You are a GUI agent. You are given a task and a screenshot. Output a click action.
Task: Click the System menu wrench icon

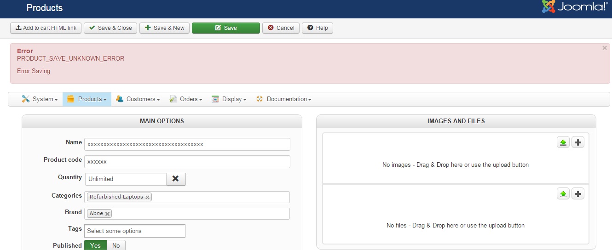(x=26, y=99)
